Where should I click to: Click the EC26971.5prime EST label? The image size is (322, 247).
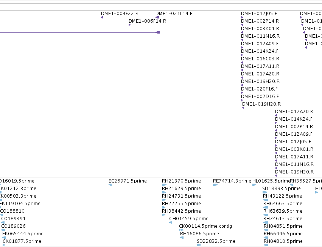point(128,181)
